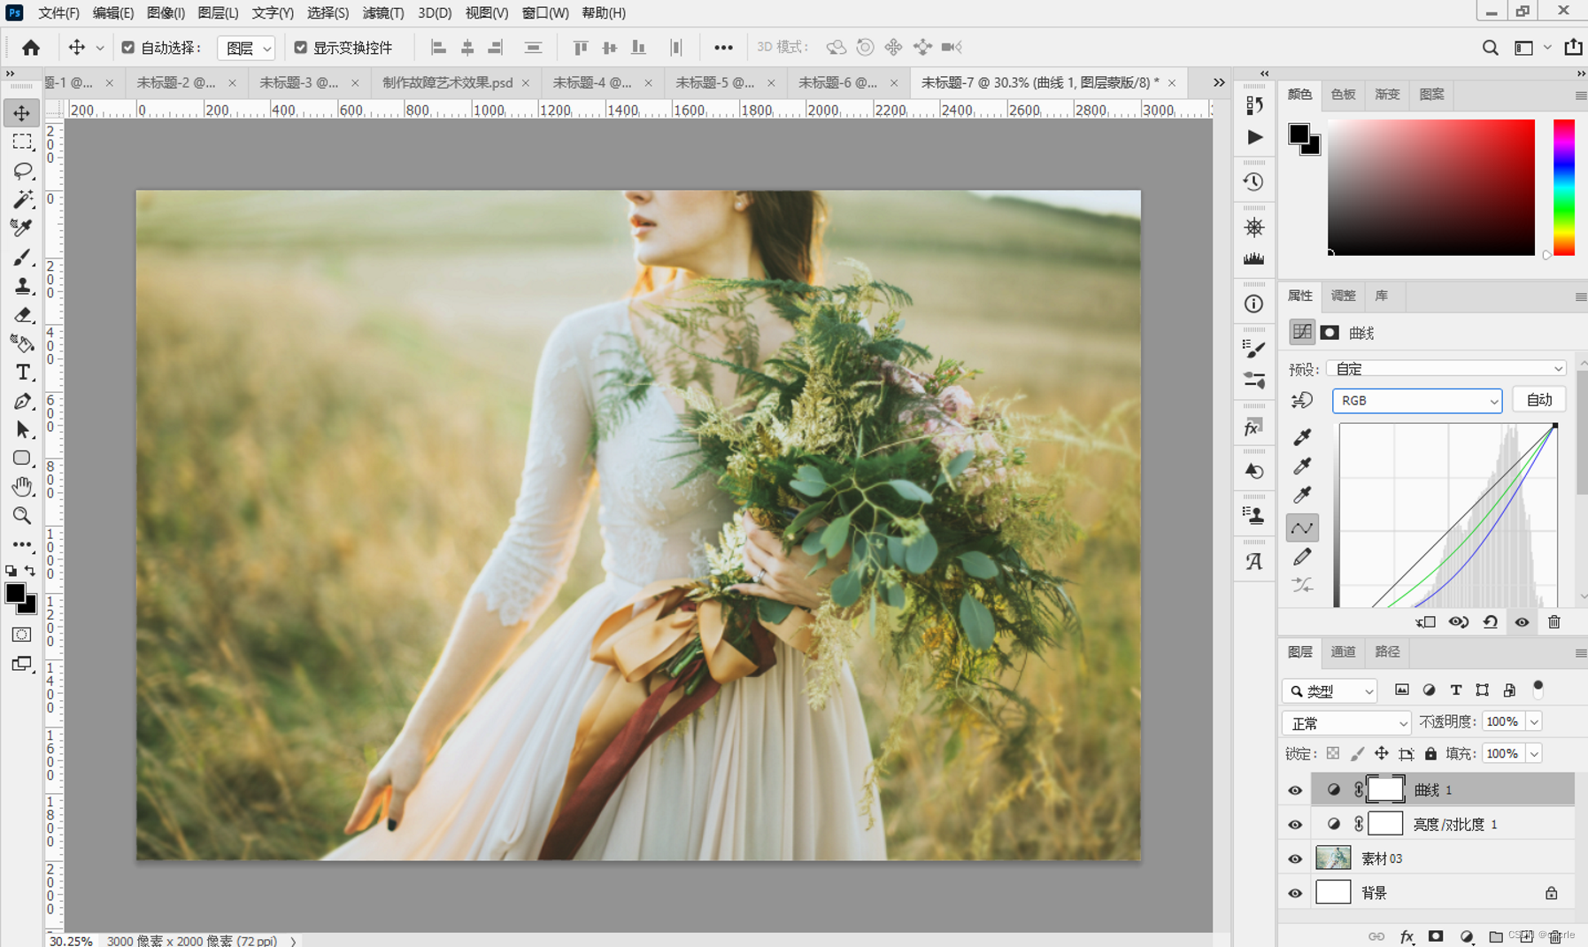This screenshot has height=947, width=1588.
Task: Reset curves adjustment to defaults
Action: pyautogui.click(x=1491, y=622)
